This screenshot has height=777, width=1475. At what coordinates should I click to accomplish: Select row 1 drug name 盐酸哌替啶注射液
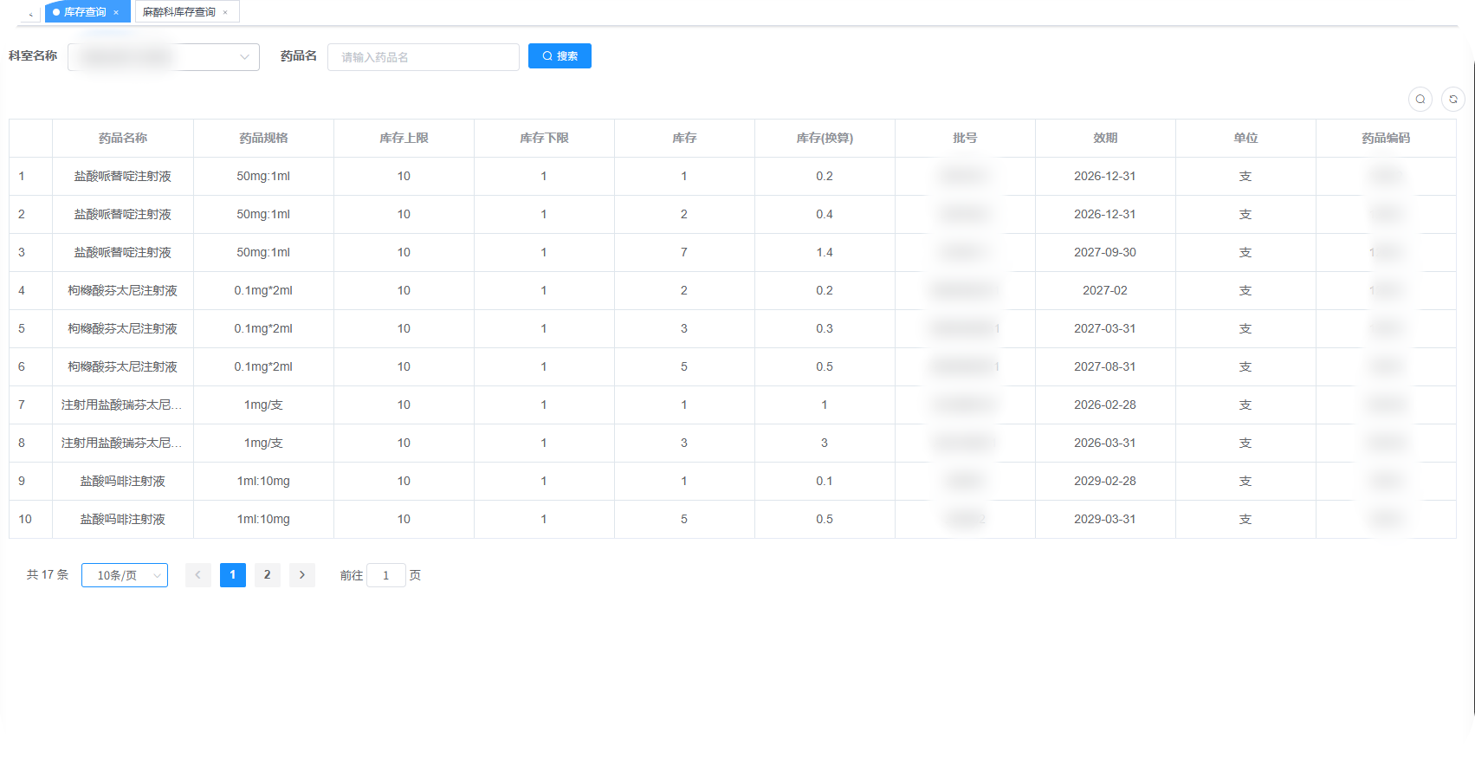point(123,177)
